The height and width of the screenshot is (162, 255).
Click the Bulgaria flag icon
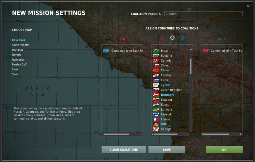[x=156, y=56]
